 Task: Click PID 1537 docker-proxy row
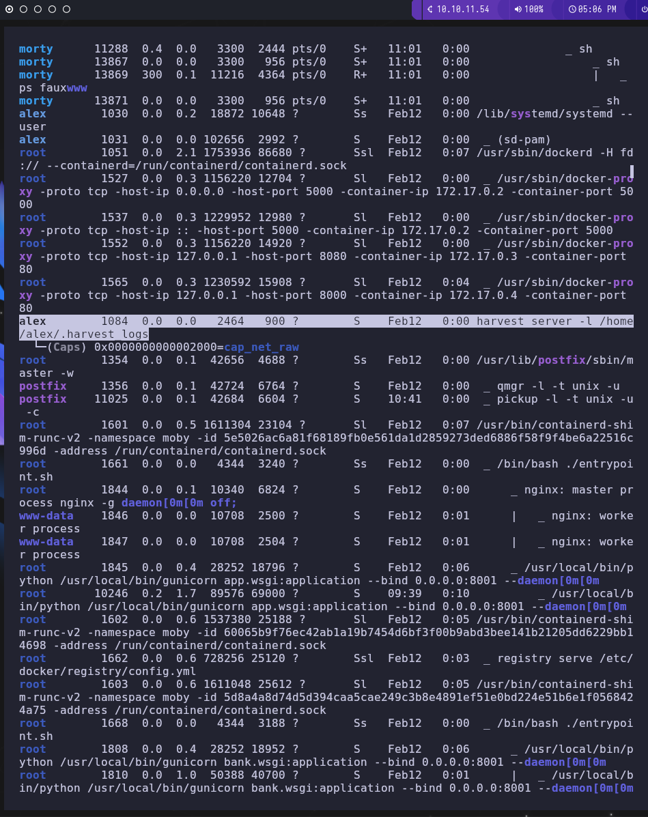pyautogui.click(x=115, y=217)
